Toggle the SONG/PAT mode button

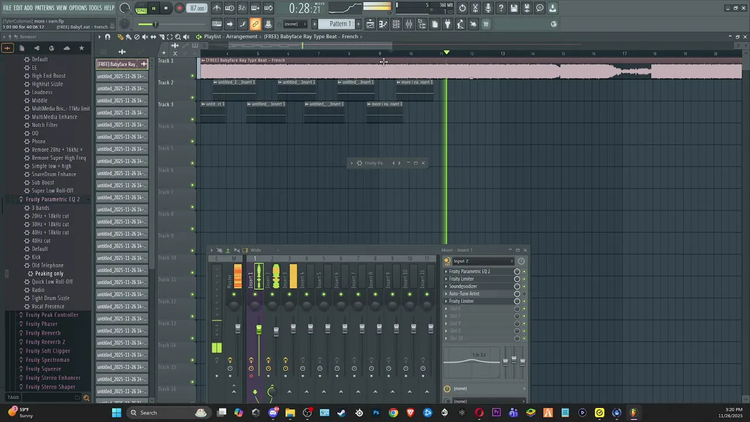coord(141,8)
